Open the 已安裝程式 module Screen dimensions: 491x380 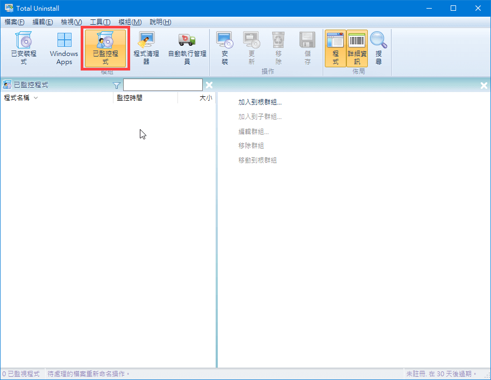24,48
